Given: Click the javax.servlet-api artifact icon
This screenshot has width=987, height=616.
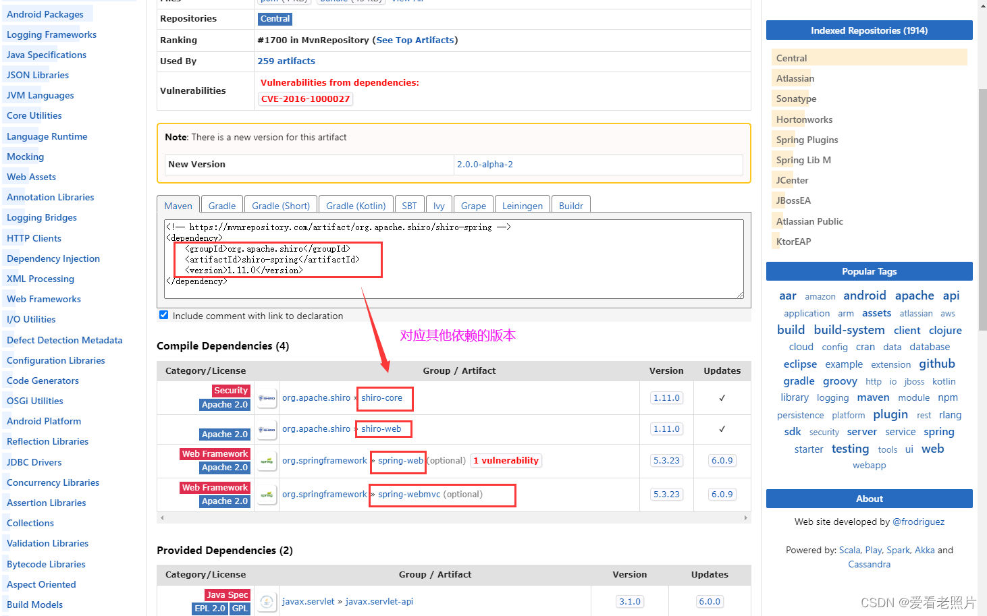Looking at the screenshot, I should 267,602.
